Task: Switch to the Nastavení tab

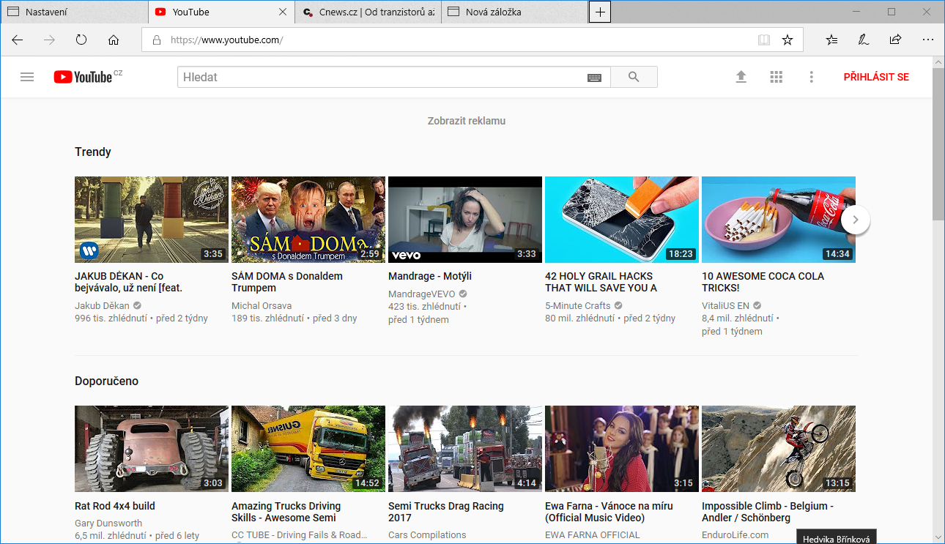Action: click(73, 12)
